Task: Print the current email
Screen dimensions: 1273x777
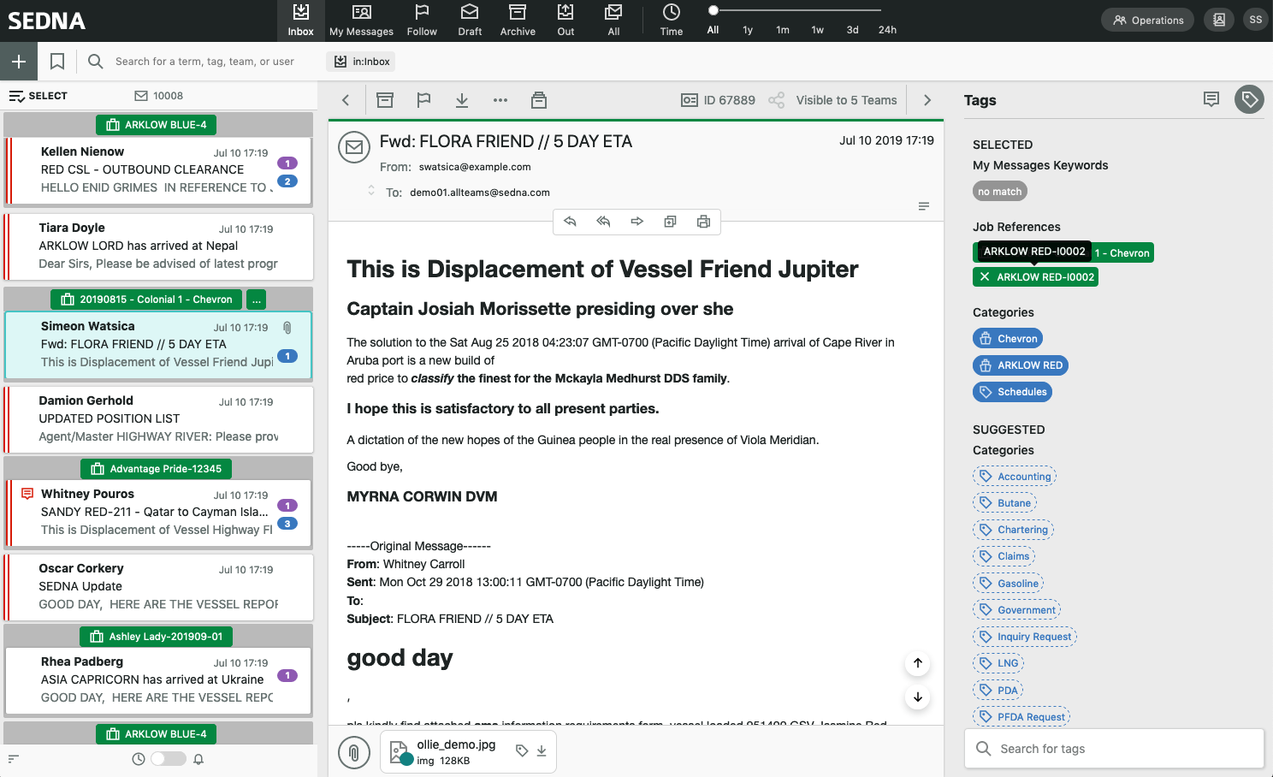Action: click(x=703, y=222)
